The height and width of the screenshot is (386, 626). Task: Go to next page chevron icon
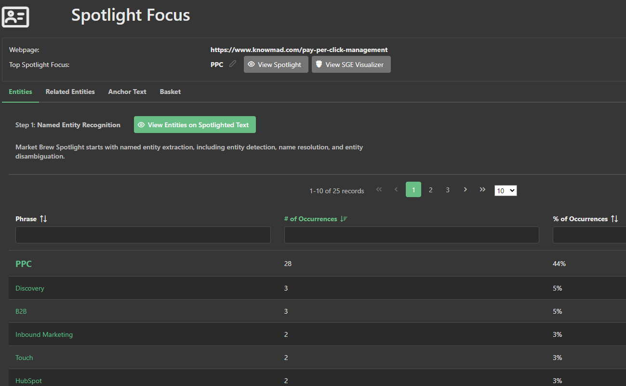tap(465, 190)
